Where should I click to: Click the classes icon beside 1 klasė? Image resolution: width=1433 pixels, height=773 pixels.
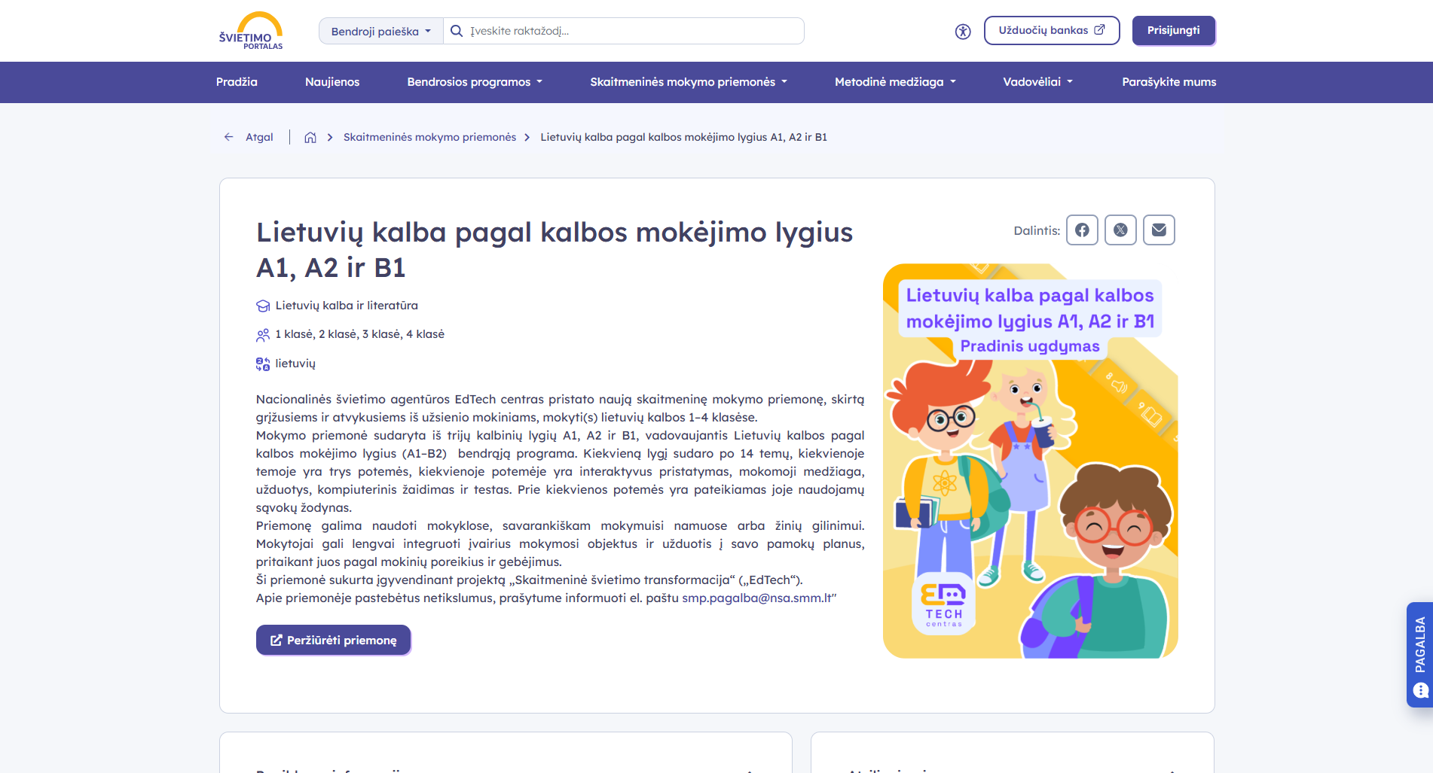(263, 334)
